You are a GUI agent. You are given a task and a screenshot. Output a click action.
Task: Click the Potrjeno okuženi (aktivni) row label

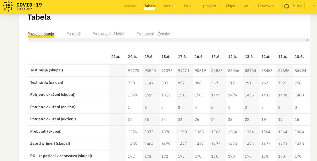click(x=53, y=119)
